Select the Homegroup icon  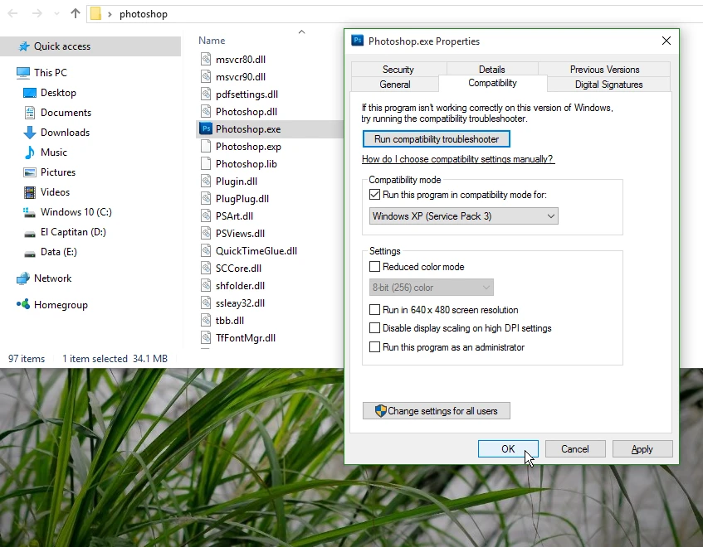click(x=23, y=305)
